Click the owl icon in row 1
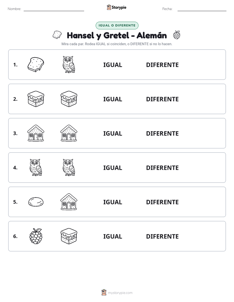Viewport: 234px width, 302px height. [69, 64]
